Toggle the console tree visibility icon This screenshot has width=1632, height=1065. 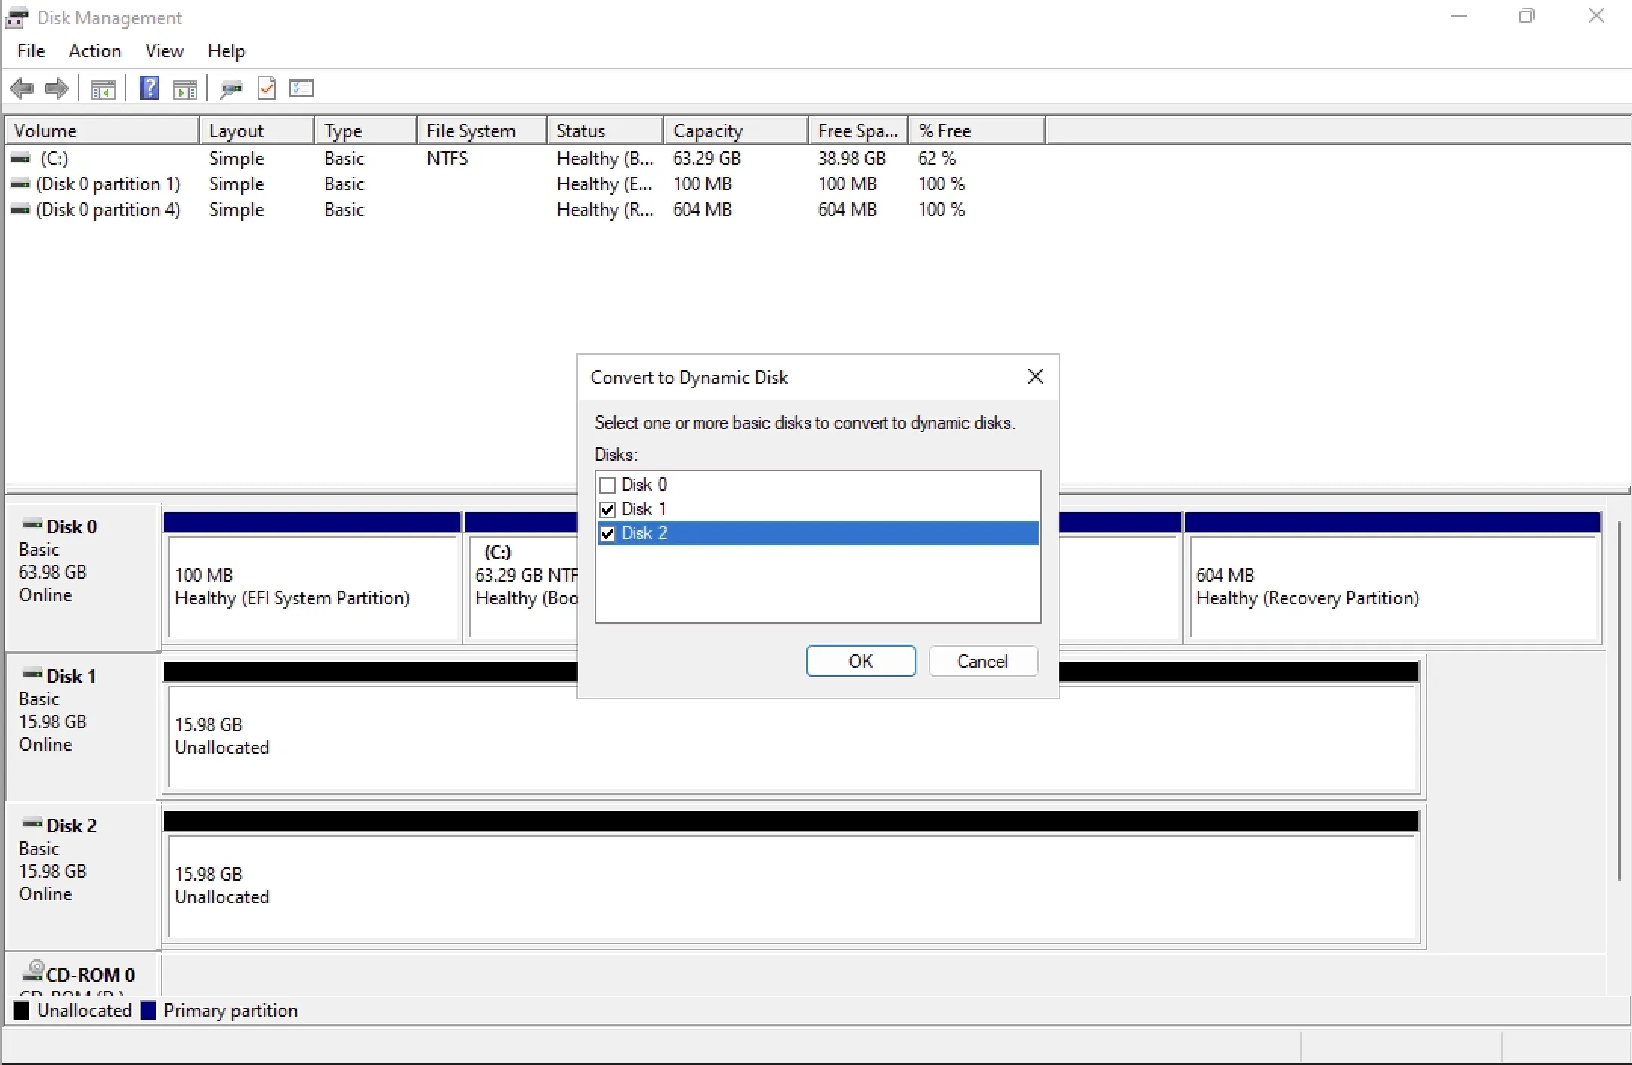(x=104, y=88)
